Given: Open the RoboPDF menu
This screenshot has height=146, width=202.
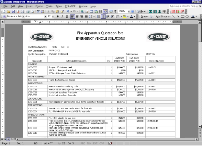Looking at the screenshot, I should click(x=70, y=6).
